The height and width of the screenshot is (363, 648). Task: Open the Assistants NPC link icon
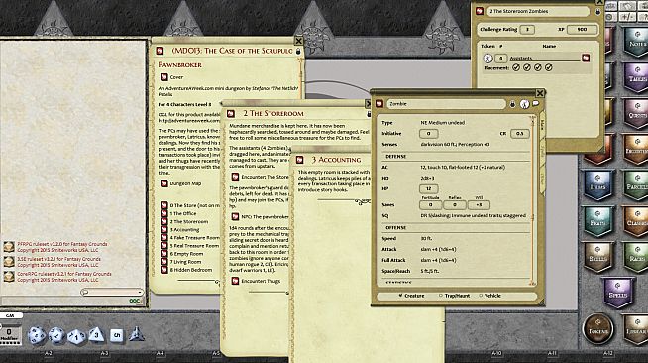pyautogui.click(x=586, y=58)
